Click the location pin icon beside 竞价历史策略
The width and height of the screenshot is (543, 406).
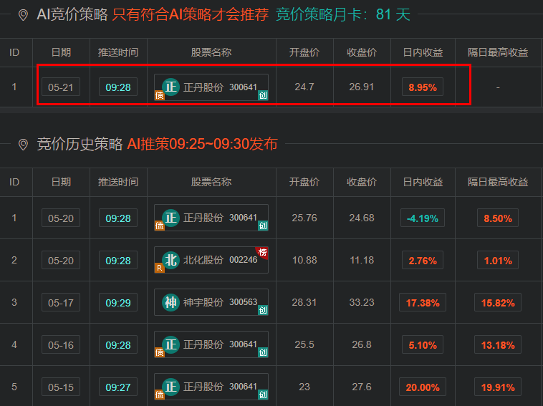23,145
